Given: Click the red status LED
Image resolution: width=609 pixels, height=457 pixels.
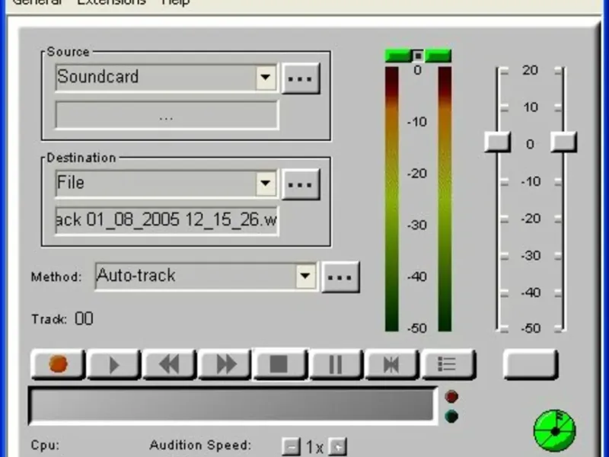Looking at the screenshot, I should point(451,396).
